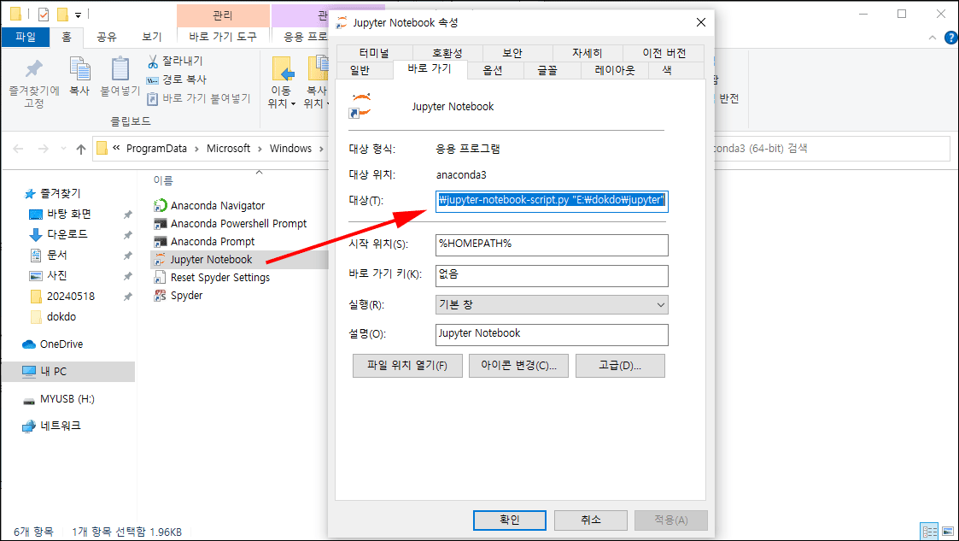This screenshot has width=959, height=541.
Task: Close the Jupyter Notebook properties dialog
Action: pyautogui.click(x=701, y=22)
